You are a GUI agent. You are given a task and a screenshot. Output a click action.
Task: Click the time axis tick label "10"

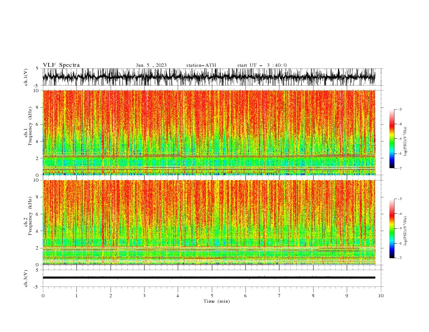(x=381, y=296)
